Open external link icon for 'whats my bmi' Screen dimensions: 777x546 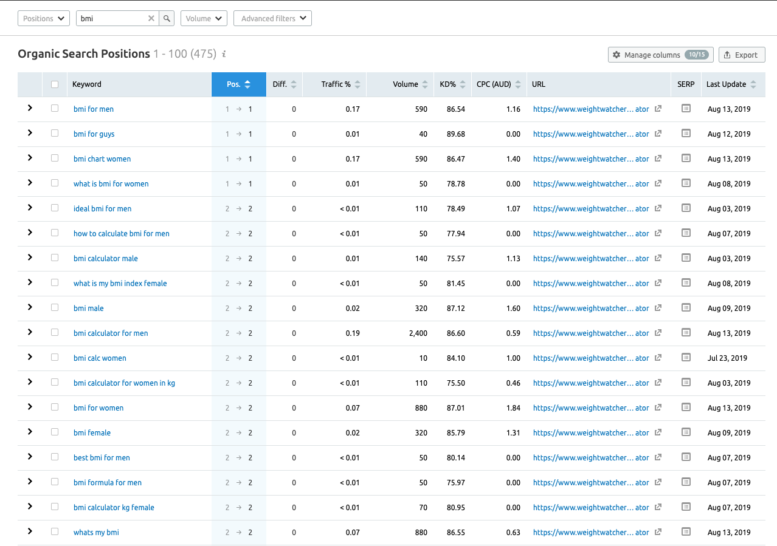pos(658,533)
